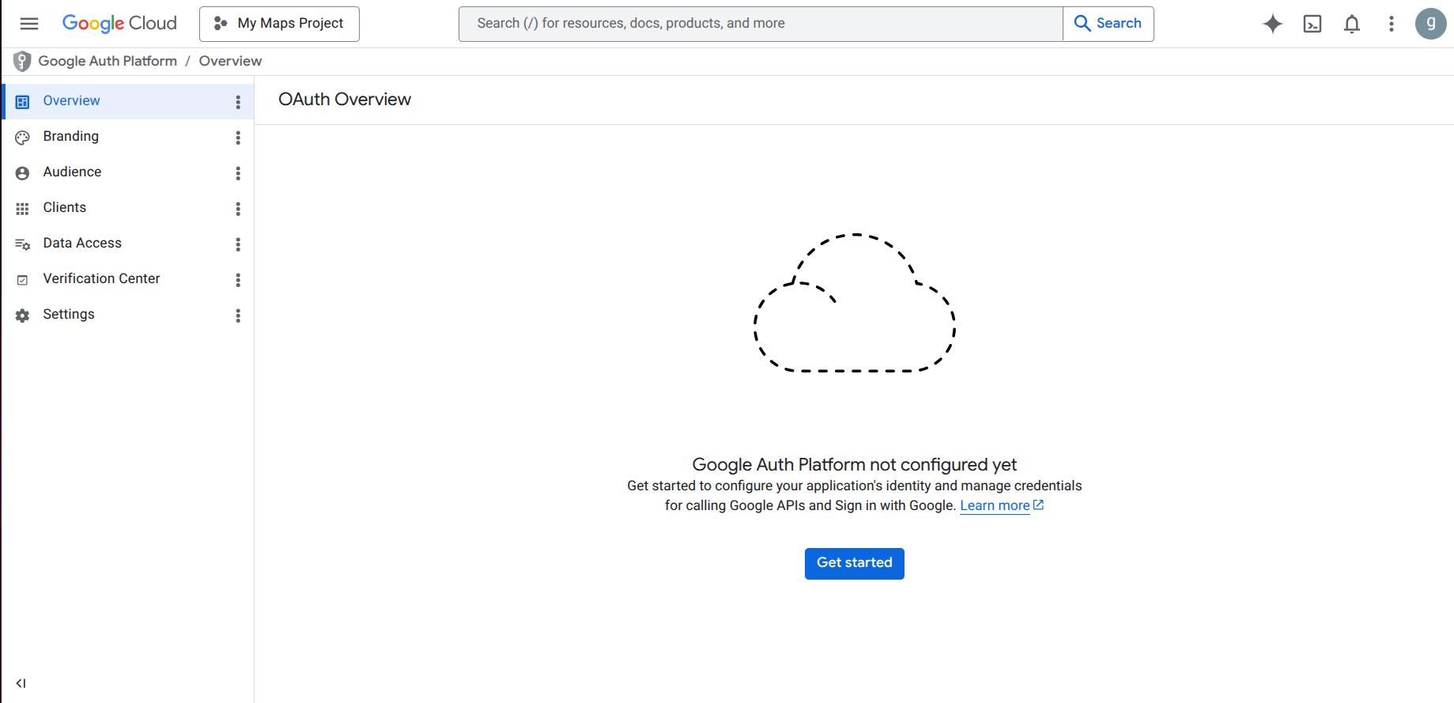Open the My Maps Project selector
This screenshot has width=1454, height=703.
[279, 24]
